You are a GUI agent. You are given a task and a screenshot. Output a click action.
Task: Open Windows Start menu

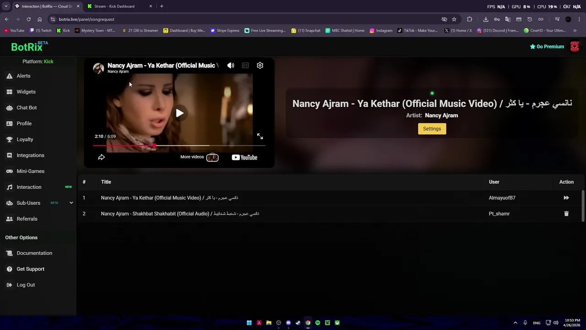click(x=249, y=323)
